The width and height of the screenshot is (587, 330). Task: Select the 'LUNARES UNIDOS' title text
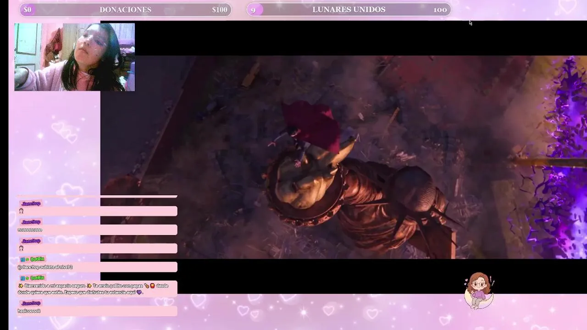pyautogui.click(x=349, y=10)
